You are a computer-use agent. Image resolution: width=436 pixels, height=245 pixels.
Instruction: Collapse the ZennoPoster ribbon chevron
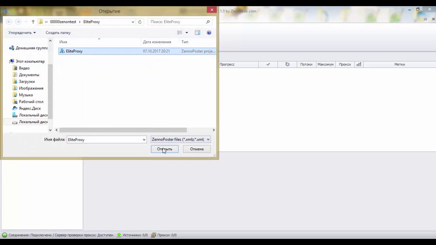click(x=425, y=19)
